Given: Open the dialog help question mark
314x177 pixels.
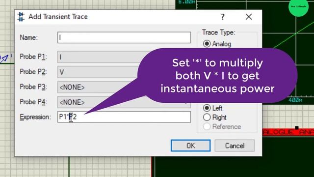Looking at the screenshot, I should [223, 17].
